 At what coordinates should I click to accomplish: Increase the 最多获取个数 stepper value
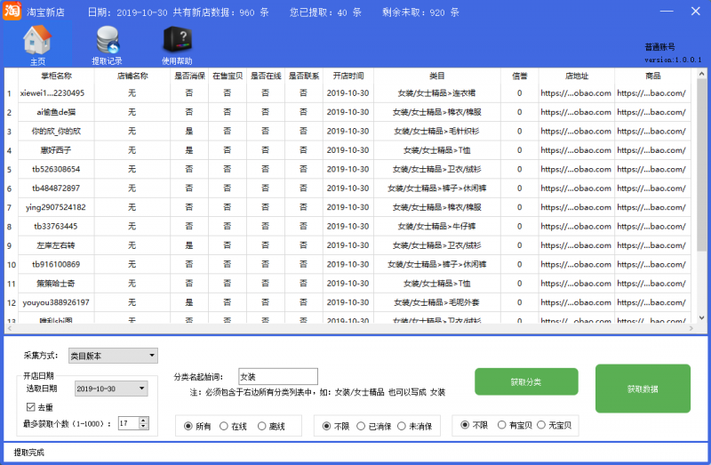(x=145, y=420)
